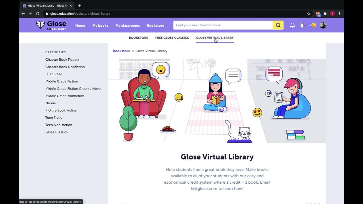Viewport: 363px width, 204px height.
Task: Open Chapter Book Nonfiction category
Action: [x=65, y=67]
